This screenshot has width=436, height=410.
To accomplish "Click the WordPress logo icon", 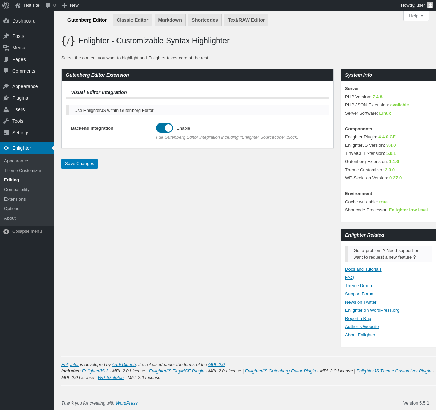I will point(6,5).
